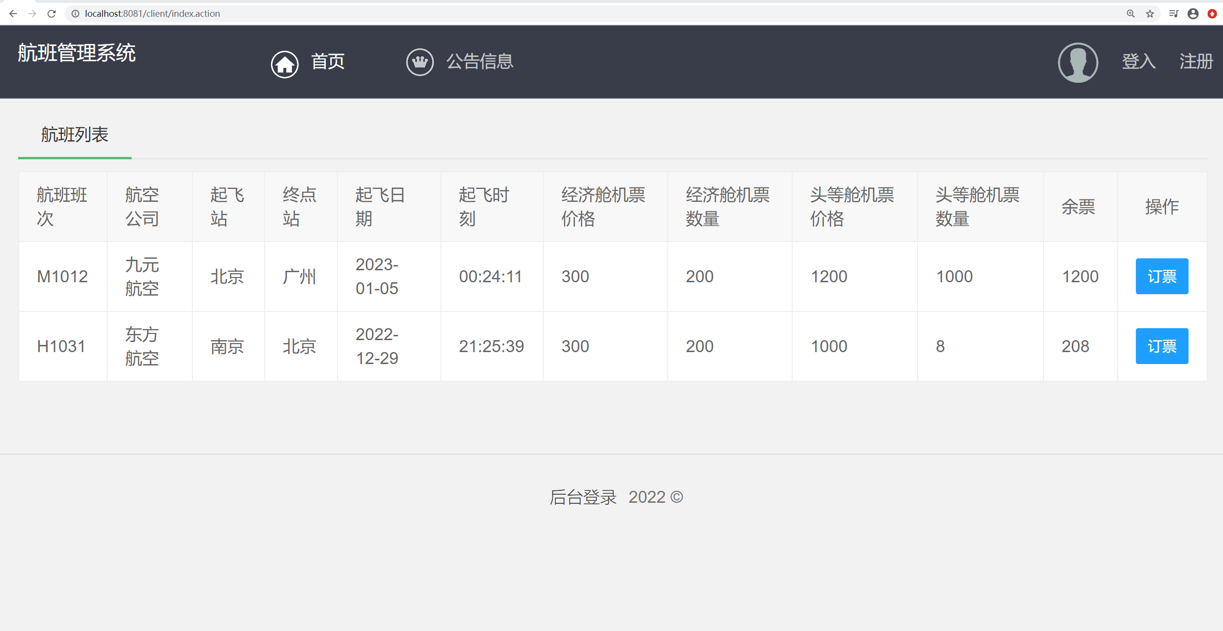Select the 航班列表 tab
Screen dimensions: 1223x631
pos(75,135)
